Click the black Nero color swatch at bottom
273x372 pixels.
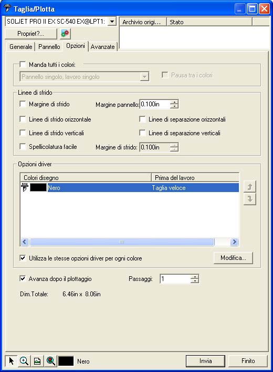point(66,361)
